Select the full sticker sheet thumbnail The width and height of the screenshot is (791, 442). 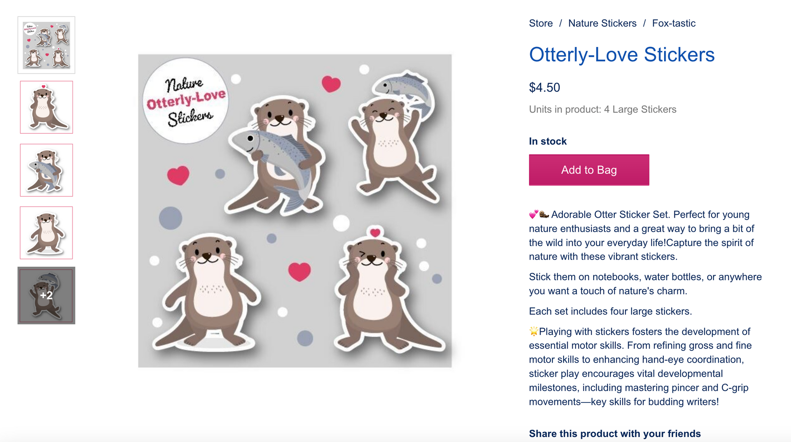pos(46,44)
